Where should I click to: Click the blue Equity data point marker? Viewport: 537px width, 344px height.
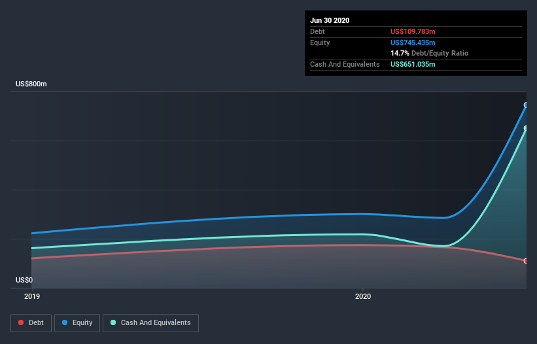pos(526,105)
